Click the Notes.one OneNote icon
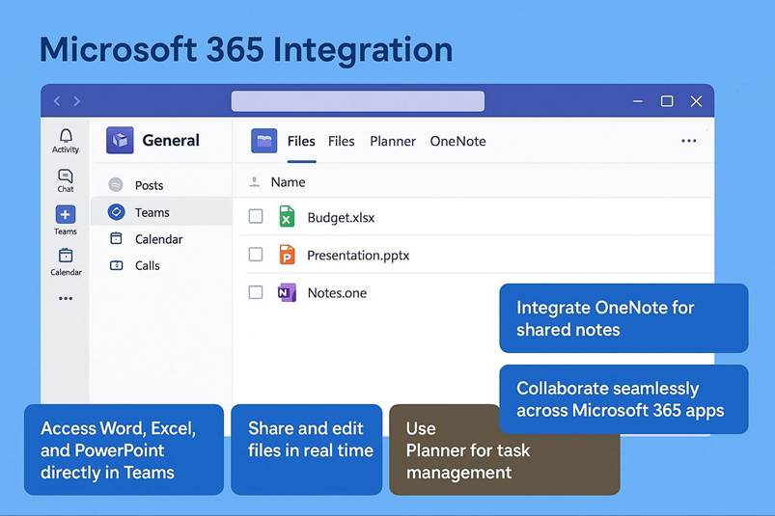Screen dimensions: 775x516 [287, 292]
